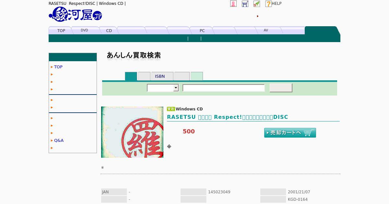Select the JAN label cell
Screen dimensions: 389x204
[x=114, y=192]
